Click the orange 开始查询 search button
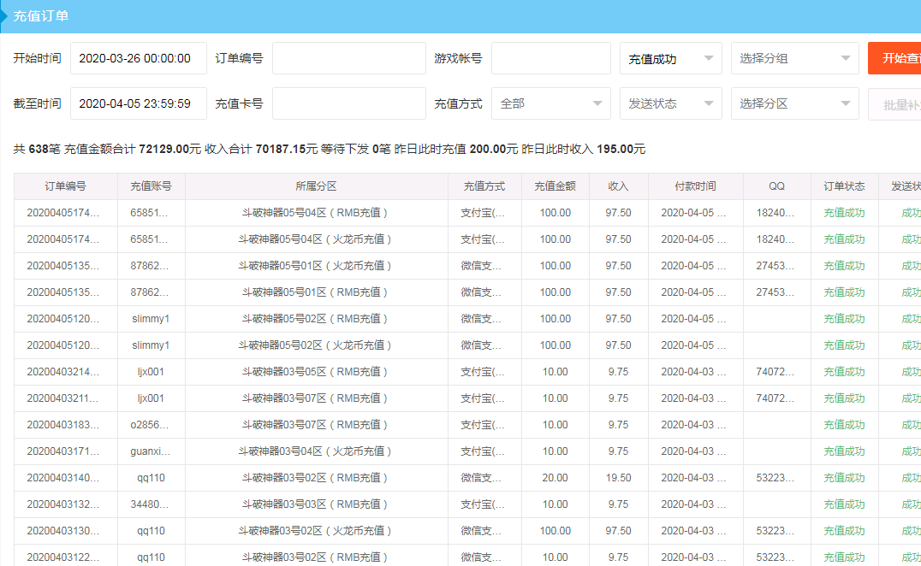 pyautogui.click(x=897, y=58)
